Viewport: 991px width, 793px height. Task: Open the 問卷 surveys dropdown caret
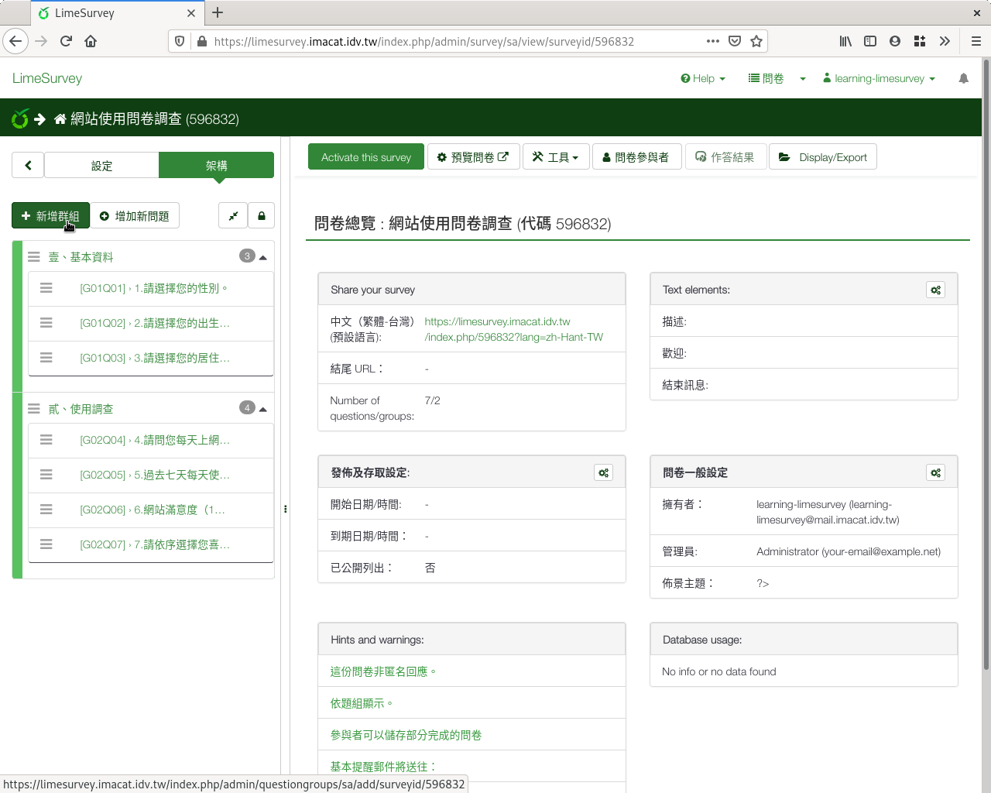click(x=803, y=78)
